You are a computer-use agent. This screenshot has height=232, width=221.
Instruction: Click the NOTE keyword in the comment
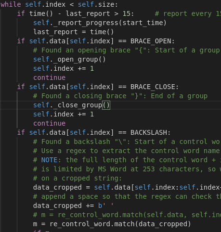(x=49, y=160)
